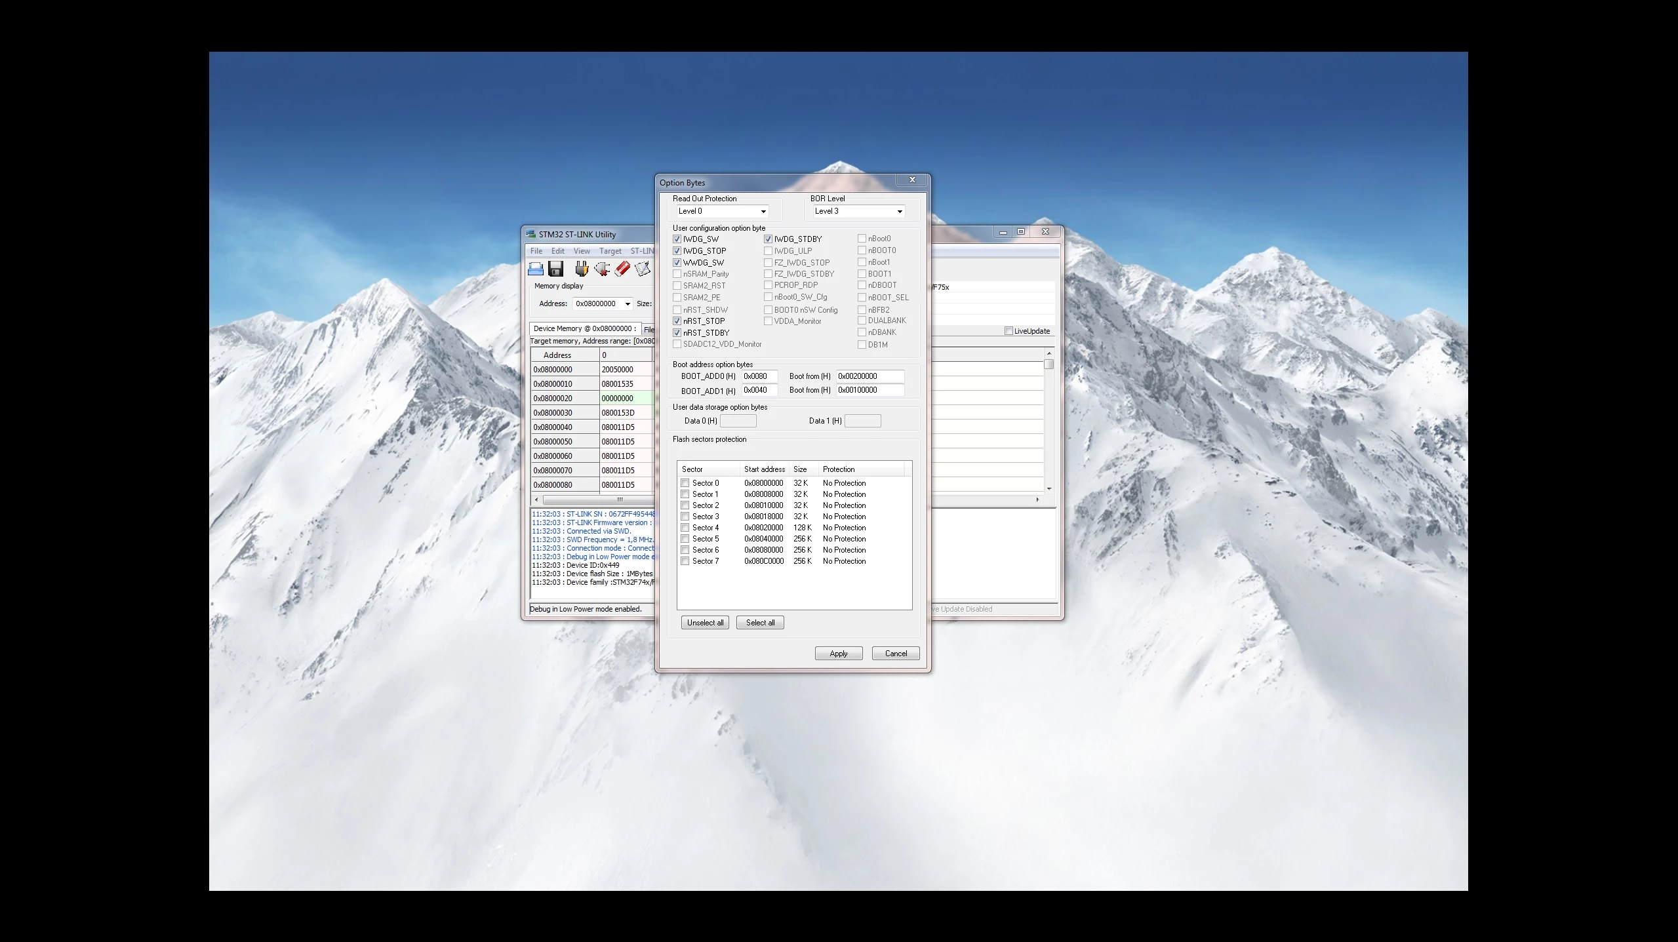
Task: Open the Edit menu
Action: [x=558, y=251]
